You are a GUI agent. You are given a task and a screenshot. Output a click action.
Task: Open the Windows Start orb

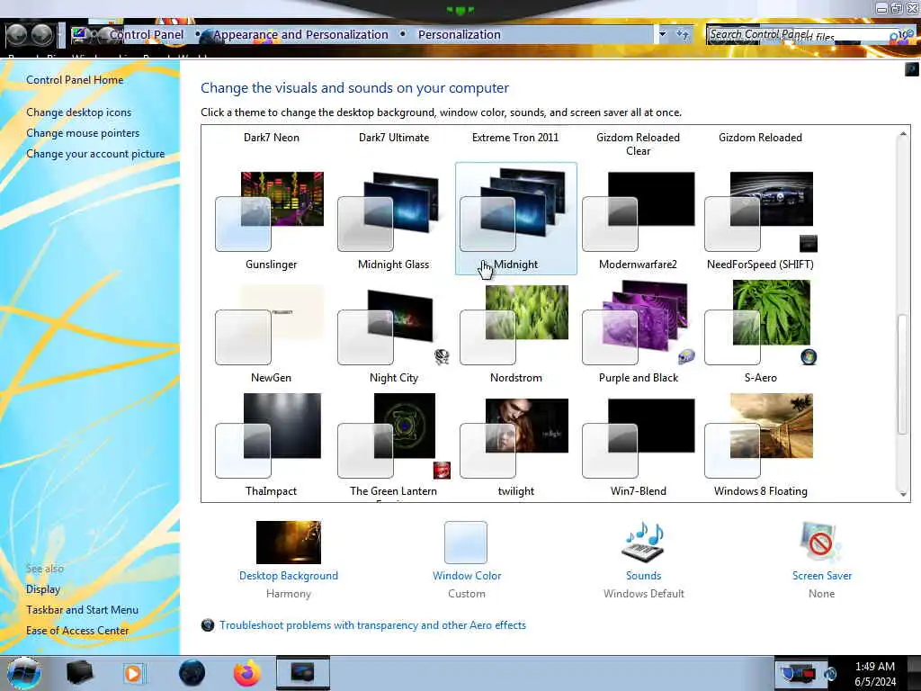pos(24,673)
